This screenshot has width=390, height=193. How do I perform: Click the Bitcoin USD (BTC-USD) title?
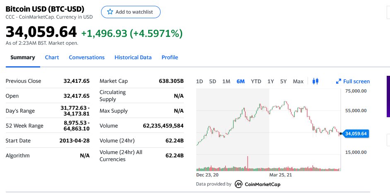pyautogui.click(x=45, y=9)
